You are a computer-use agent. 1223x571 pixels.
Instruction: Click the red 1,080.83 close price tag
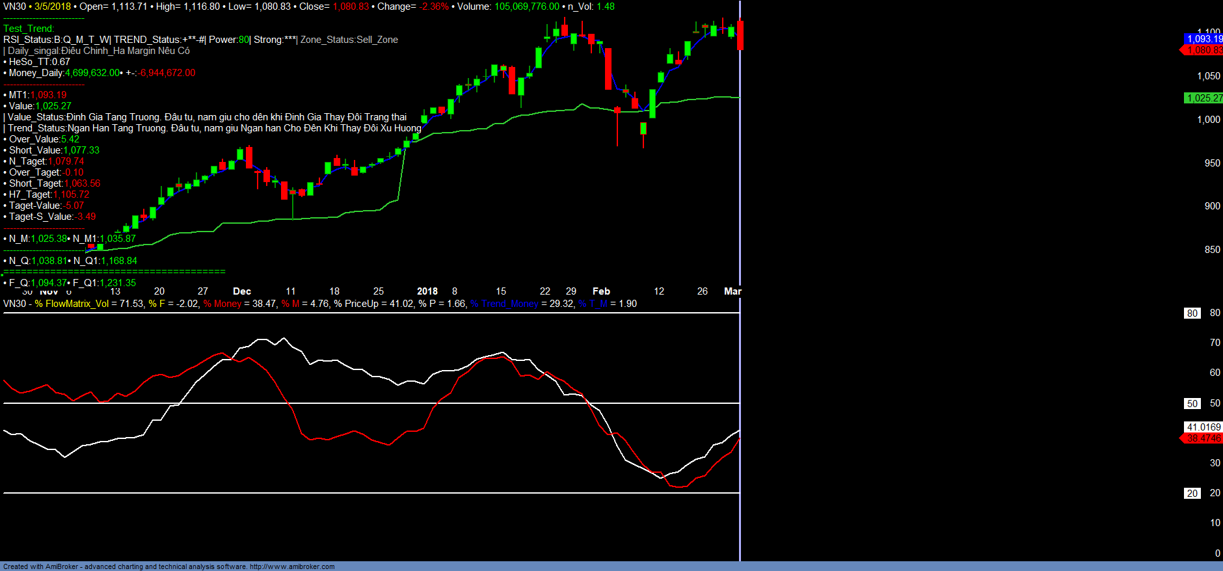[1204, 50]
